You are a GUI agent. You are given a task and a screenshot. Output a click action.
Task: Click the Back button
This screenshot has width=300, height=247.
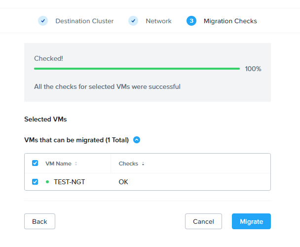(x=39, y=221)
